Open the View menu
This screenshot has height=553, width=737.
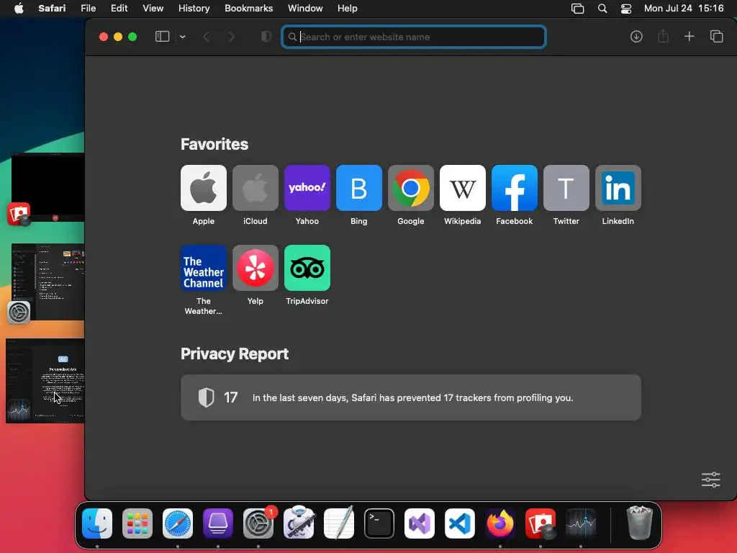pos(153,9)
